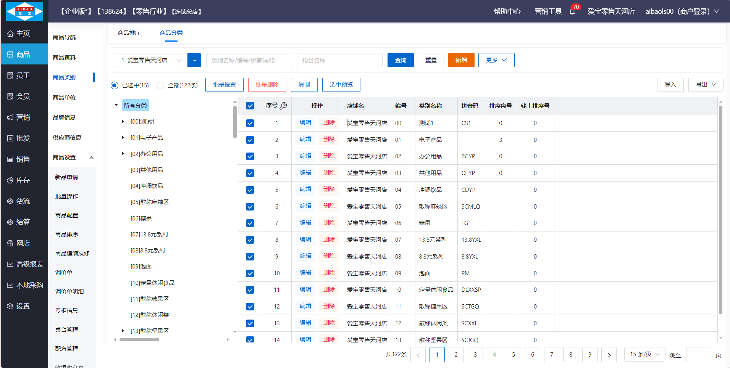Open the 结算 sidebar section

click(24, 222)
